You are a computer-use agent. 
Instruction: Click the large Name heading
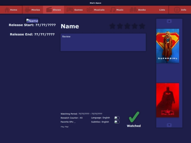pyautogui.click(x=70, y=26)
